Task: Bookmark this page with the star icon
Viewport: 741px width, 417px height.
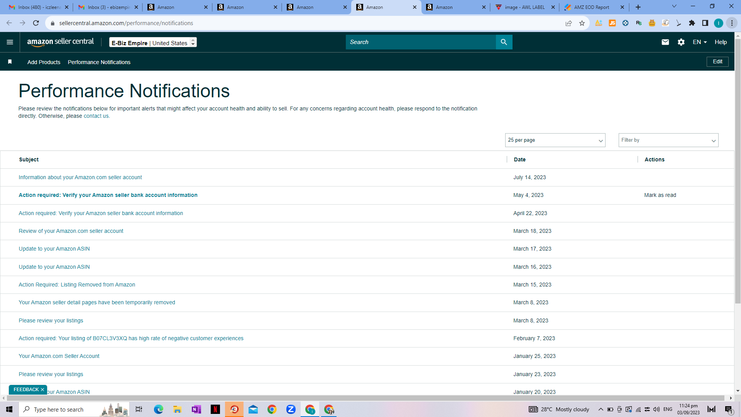Action: point(582,23)
